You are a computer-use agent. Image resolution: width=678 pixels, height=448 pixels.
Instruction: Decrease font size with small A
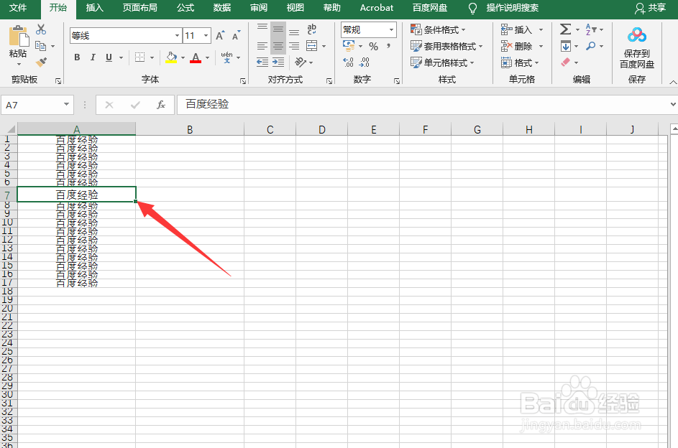(x=236, y=35)
